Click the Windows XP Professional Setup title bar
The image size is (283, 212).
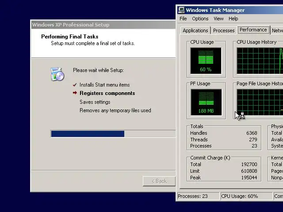103,25
